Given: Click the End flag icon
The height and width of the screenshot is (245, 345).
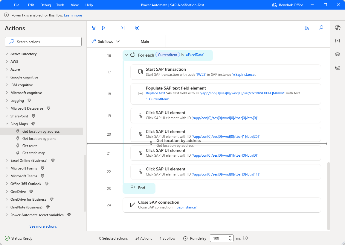Looking at the screenshot, I should (x=133, y=188).
